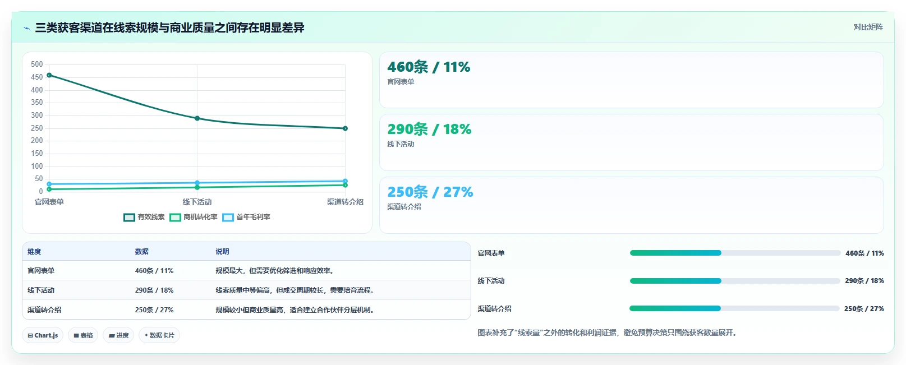The image size is (906, 365).
Task: Click the 官网表单 progress bar
Action: point(735,253)
